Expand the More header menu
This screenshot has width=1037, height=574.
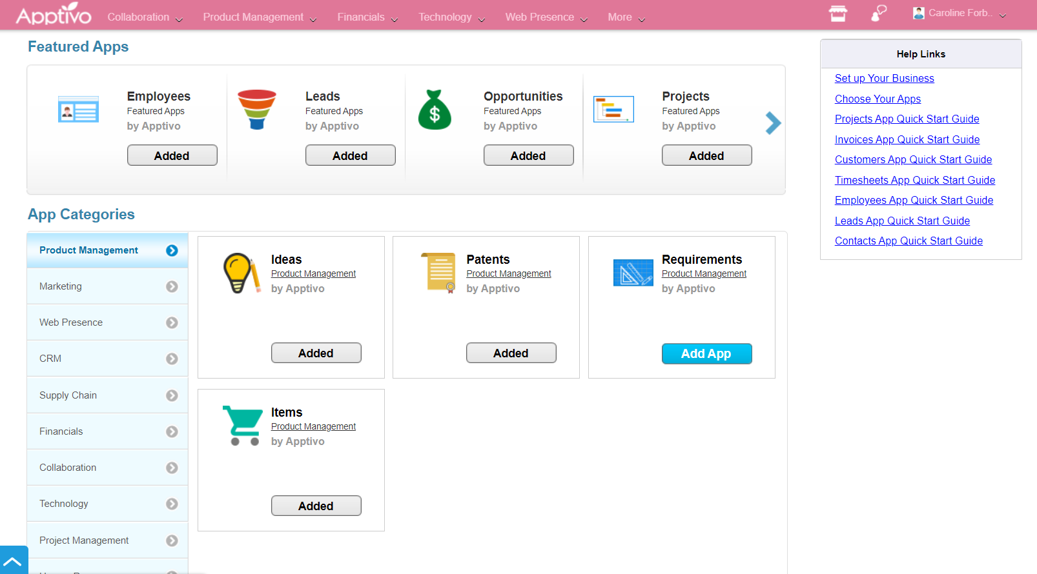[x=626, y=17]
